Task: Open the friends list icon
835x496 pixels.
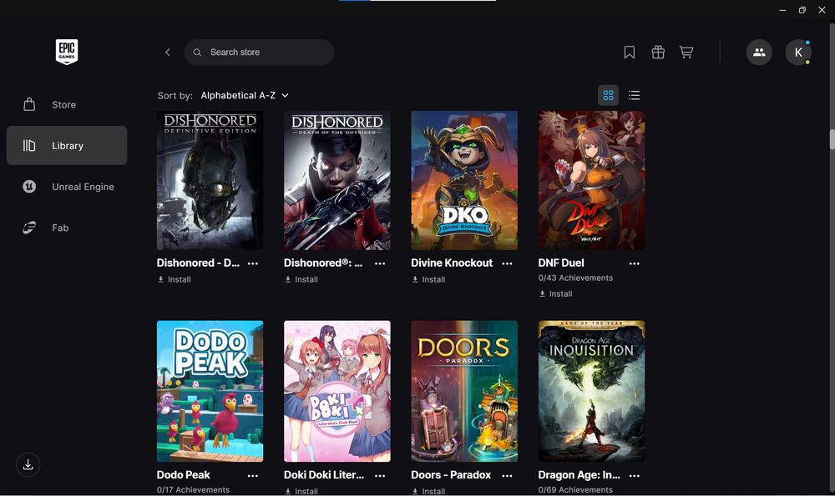Action: pyautogui.click(x=759, y=52)
